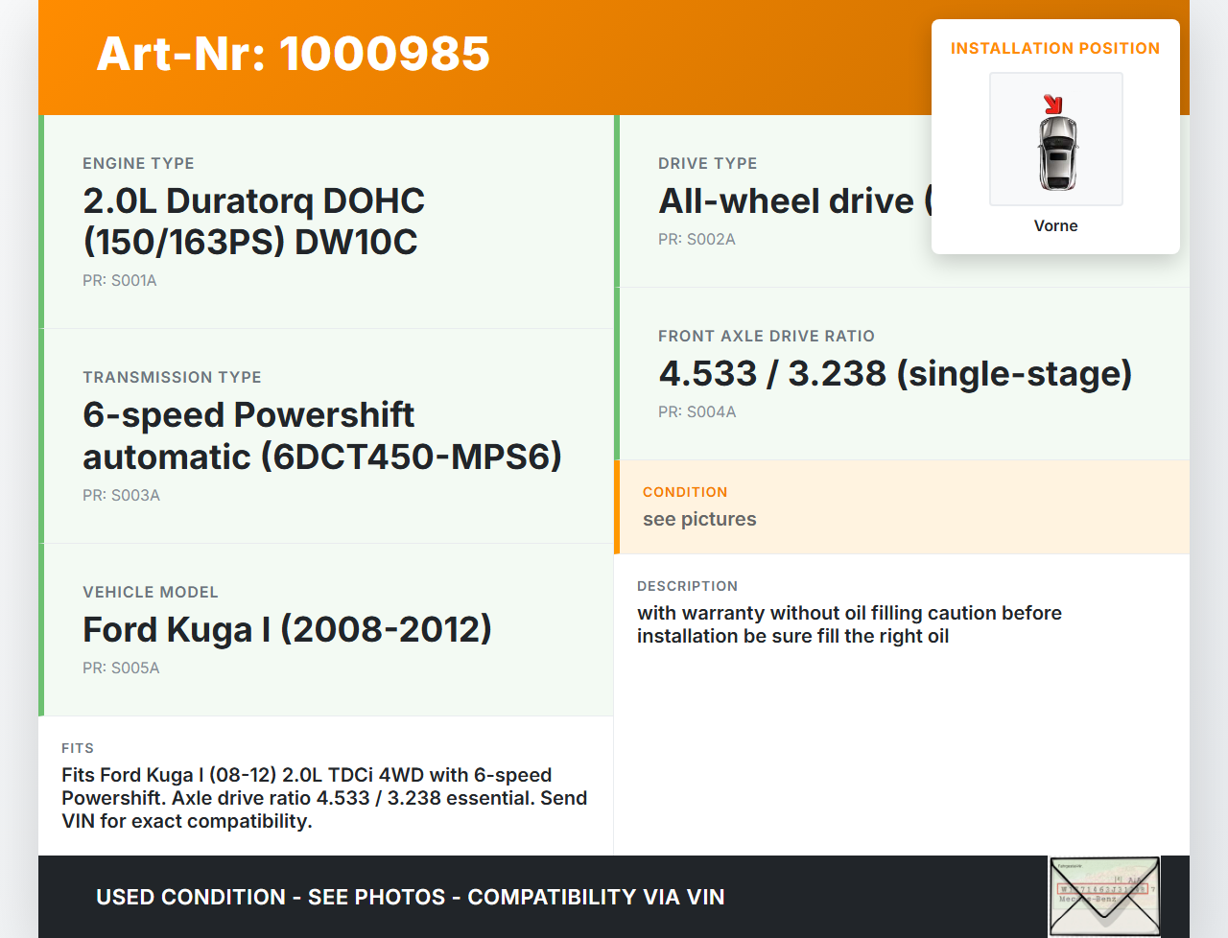Viewport: 1228px width, 938px height.
Task: Click the Fits compatibility paragraph
Action: click(x=324, y=798)
